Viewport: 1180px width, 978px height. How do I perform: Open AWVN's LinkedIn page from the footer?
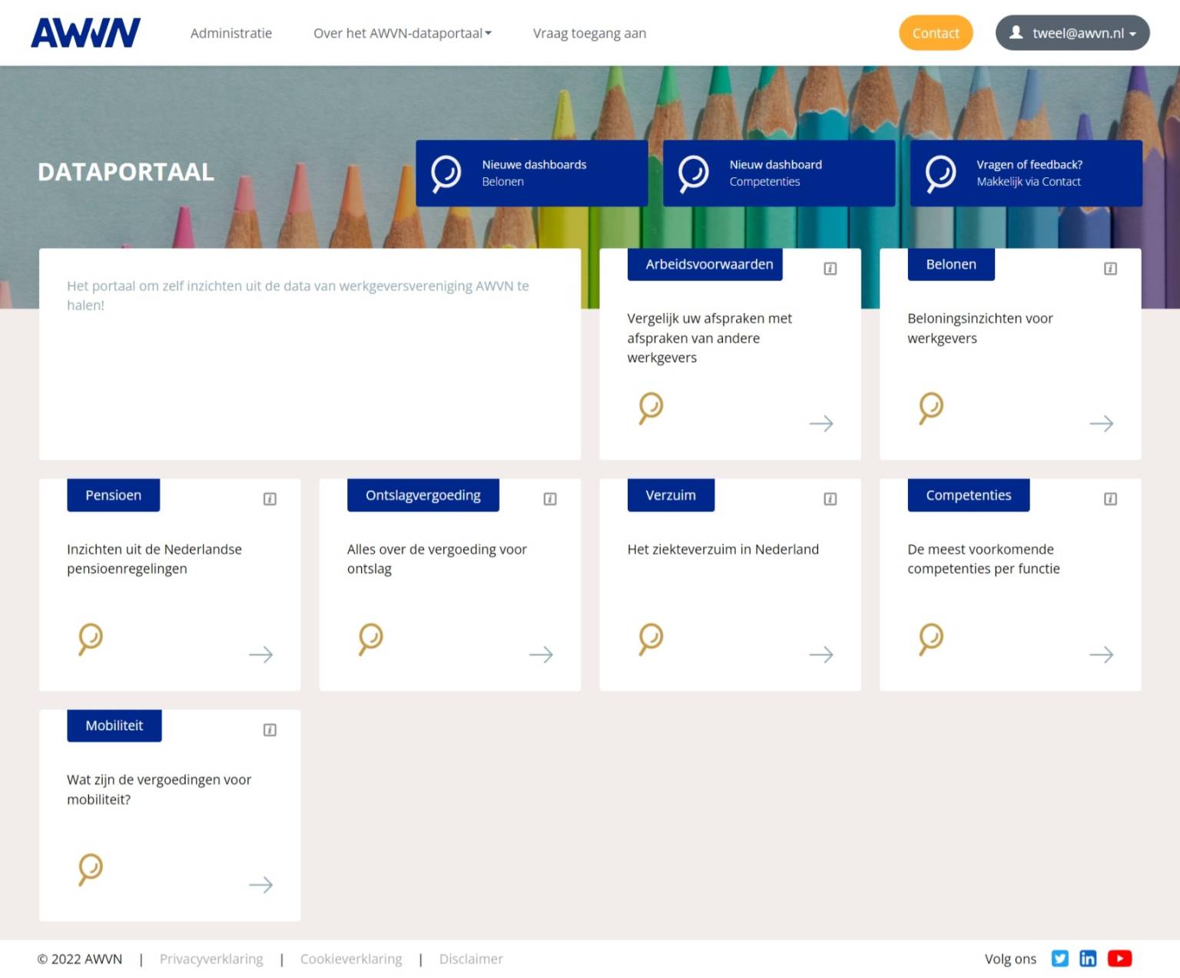pyautogui.click(x=1089, y=958)
